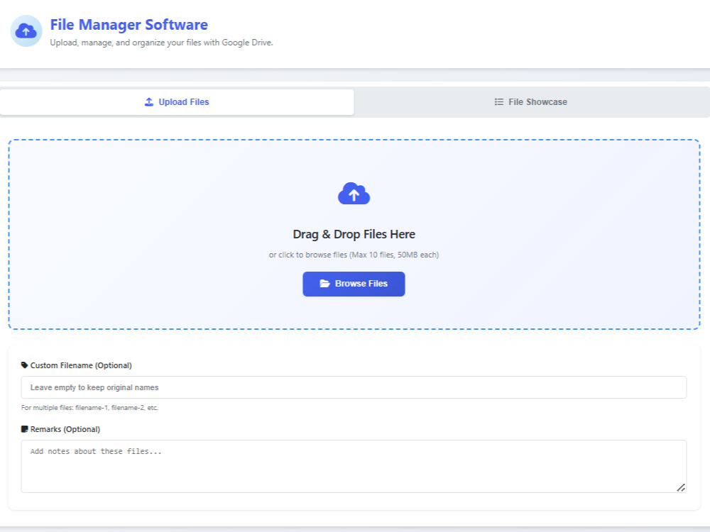
Task: Focus the Remarks notes textarea
Action: click(x=354, y=467)
